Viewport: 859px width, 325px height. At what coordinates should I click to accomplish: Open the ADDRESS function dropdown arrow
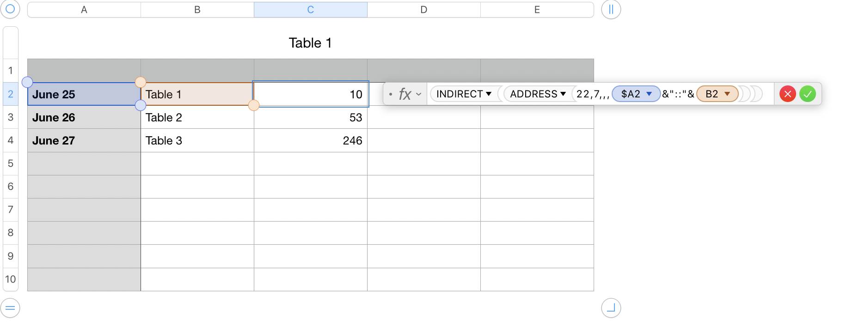click(x=563, y=94)
